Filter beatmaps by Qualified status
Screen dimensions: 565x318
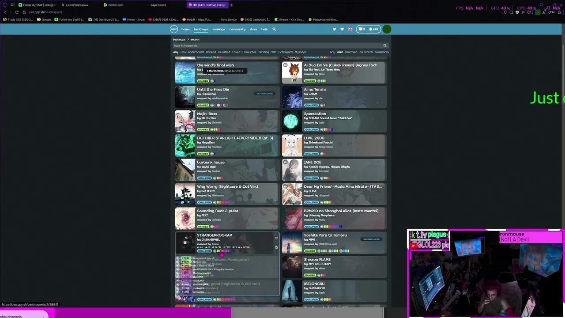224,52
